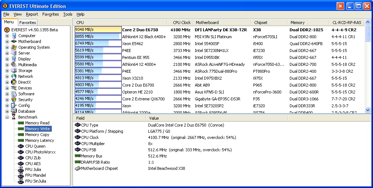Screen dimensions: 373x188
Task: Expand the Storage tree node
Action: [x=7, y=71]
